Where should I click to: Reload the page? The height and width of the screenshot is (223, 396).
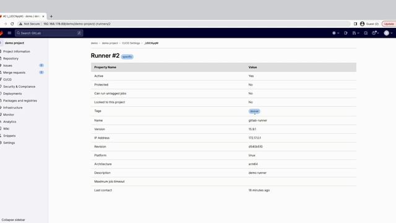coord(12,24)
